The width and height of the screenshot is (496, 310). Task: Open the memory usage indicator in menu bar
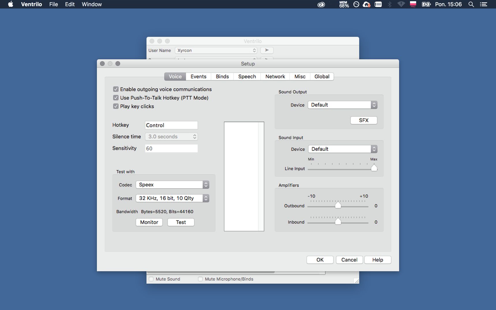344,4
